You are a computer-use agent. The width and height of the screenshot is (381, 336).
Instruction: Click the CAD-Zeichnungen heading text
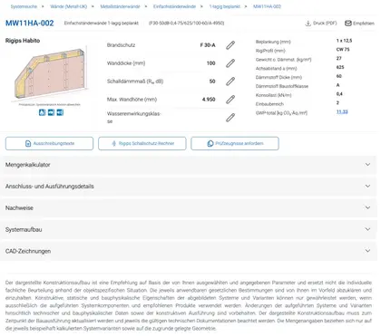(28, 251)
